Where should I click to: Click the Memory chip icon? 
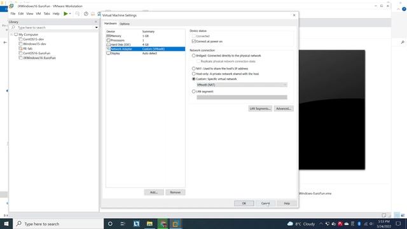(x=109, y=36)
